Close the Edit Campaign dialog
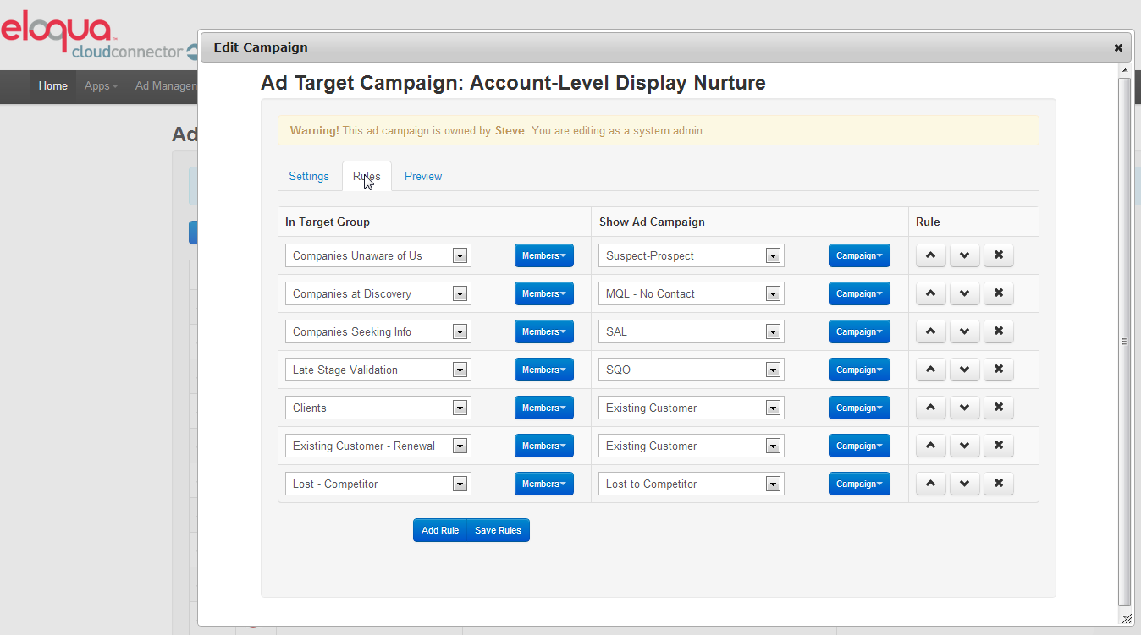1141x635 pixels. pyautogui.click(x=1117, y=48)
